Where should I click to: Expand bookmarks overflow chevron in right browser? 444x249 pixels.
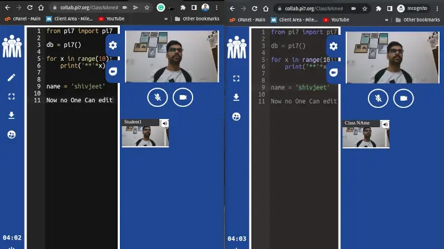click(x=386, y=20)
